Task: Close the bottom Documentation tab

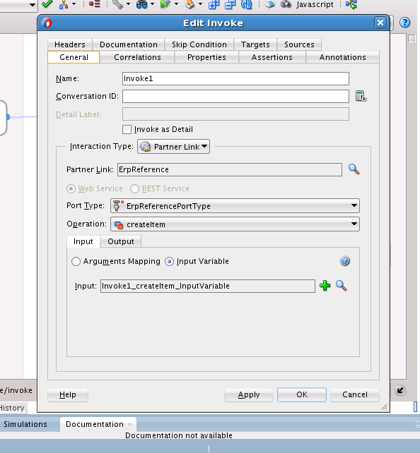Action: click(130, 424)
